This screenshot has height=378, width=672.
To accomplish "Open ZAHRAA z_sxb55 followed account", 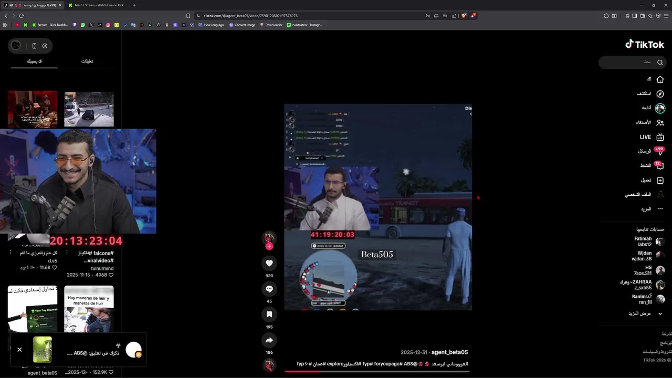I will tap(642, 285).
